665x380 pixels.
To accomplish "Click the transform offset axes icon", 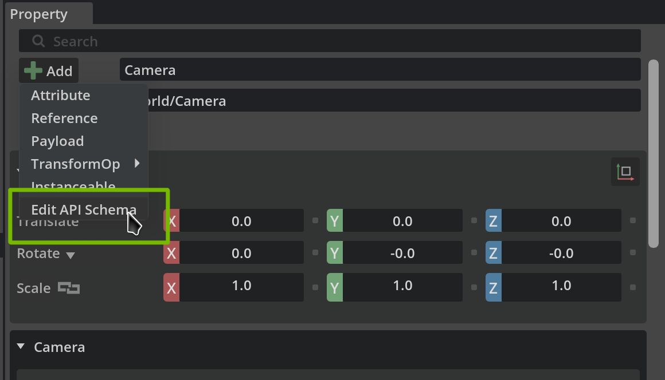I will 625,172.
